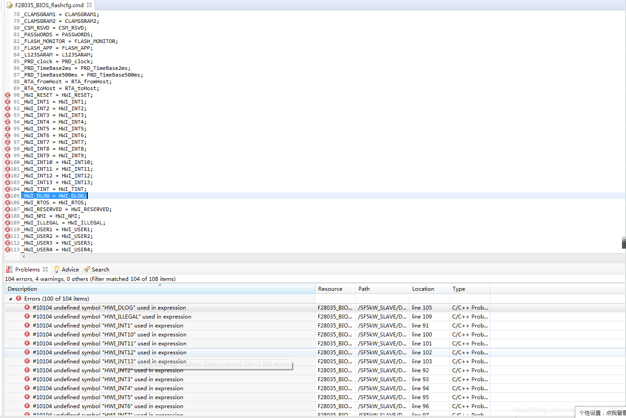The height and width of the screenshot is (418, 626).
Task: Click the error marker on line 99
Action: point(8,155)
